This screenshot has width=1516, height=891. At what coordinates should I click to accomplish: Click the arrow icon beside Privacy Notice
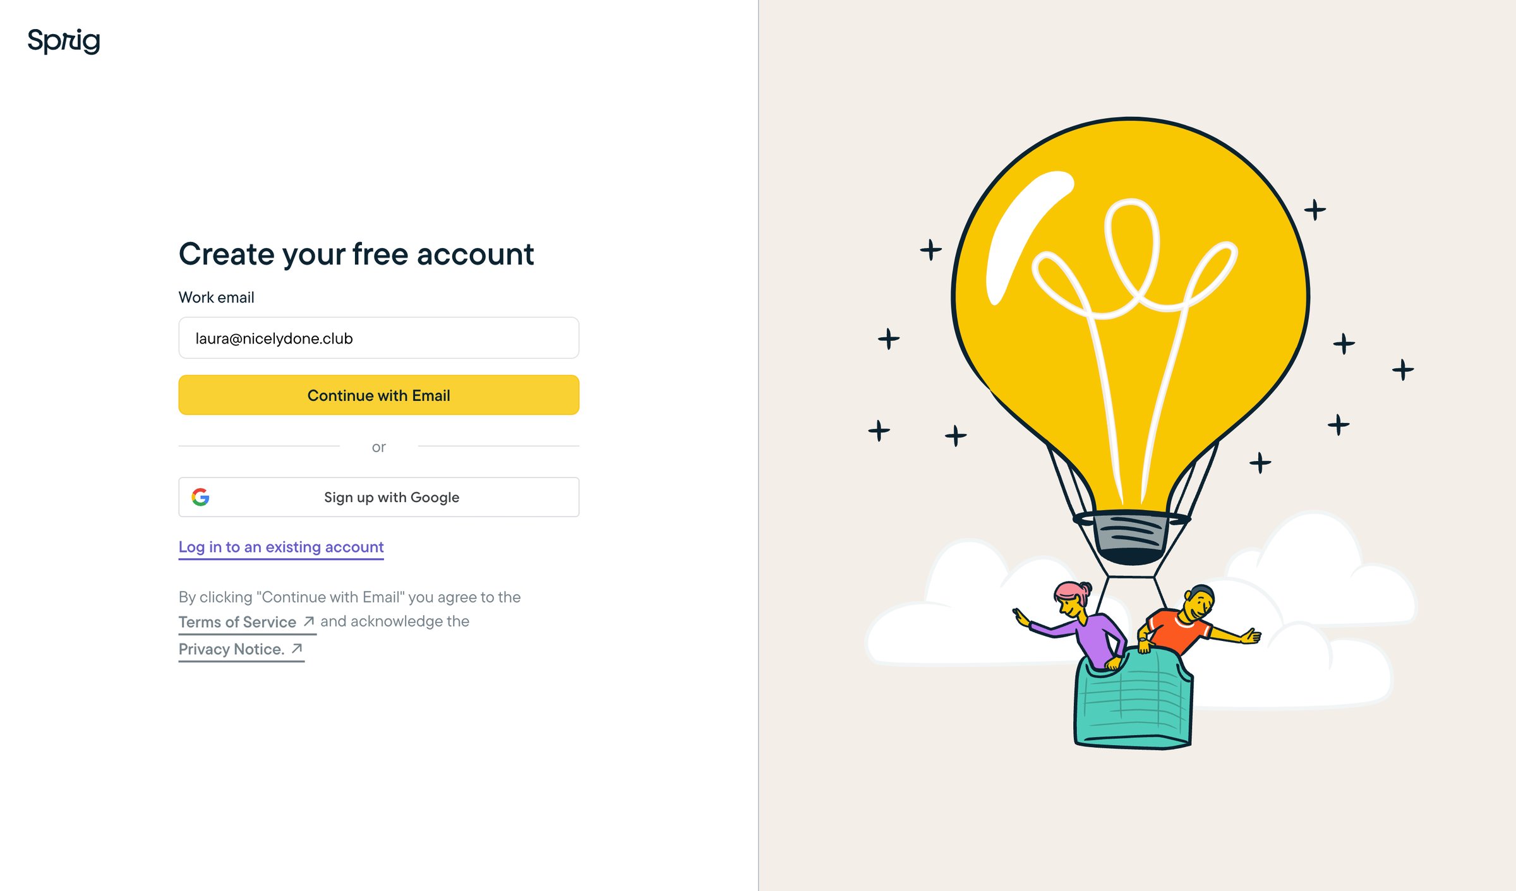pos(297,649)
